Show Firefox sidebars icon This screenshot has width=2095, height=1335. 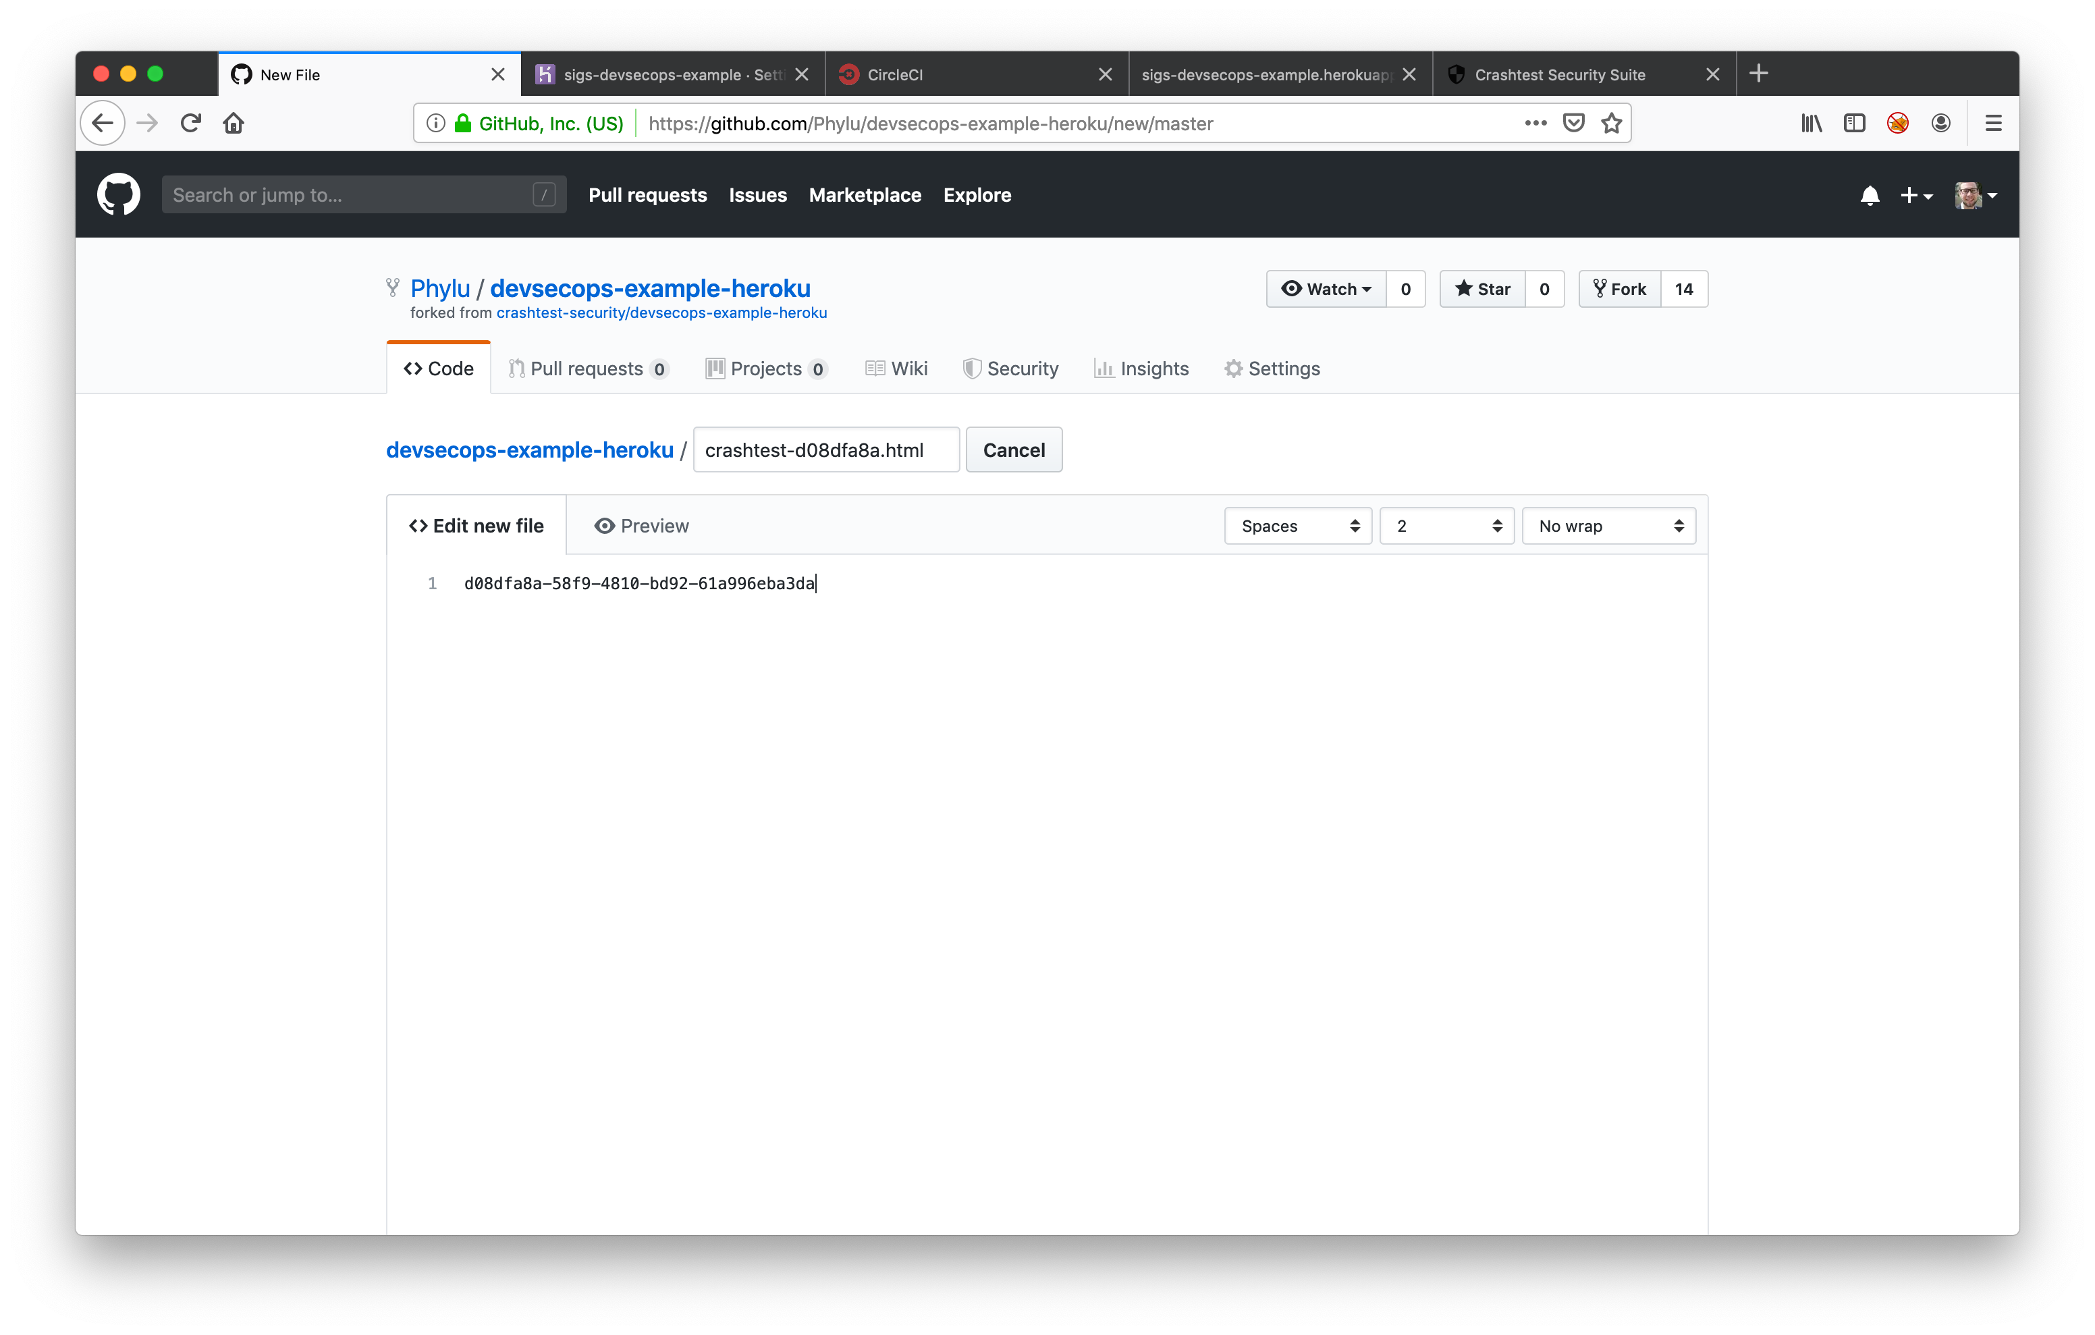click(x=1854, y=123)
